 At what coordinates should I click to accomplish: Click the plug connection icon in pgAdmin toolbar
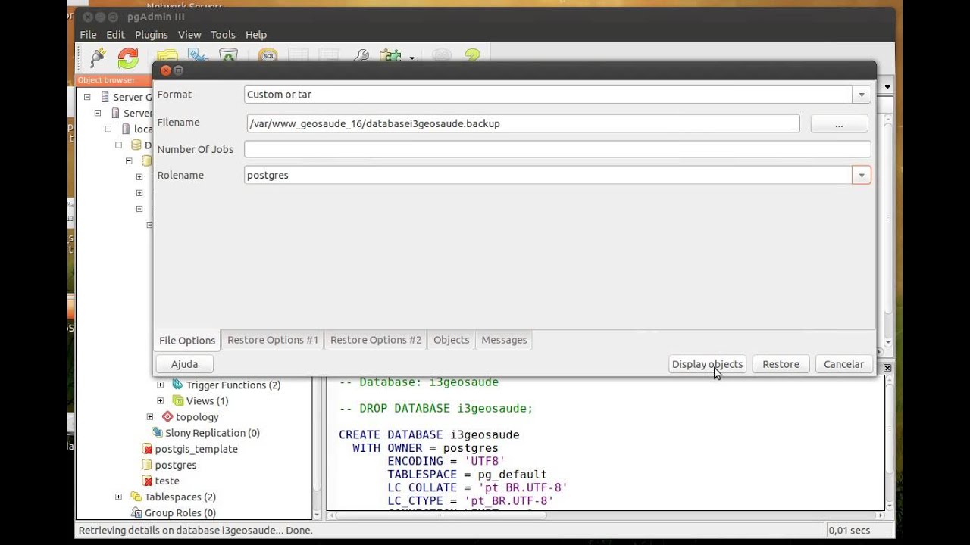click(98, 58)
